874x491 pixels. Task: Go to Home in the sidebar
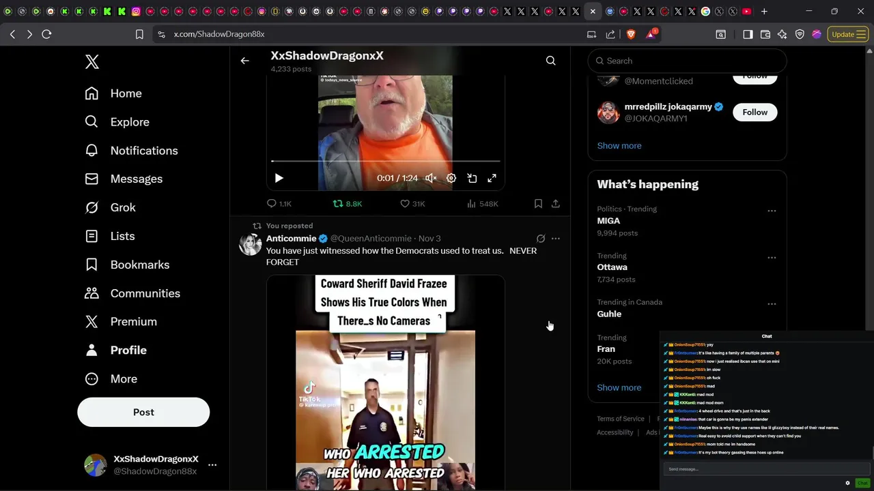[x=113, y=93]
